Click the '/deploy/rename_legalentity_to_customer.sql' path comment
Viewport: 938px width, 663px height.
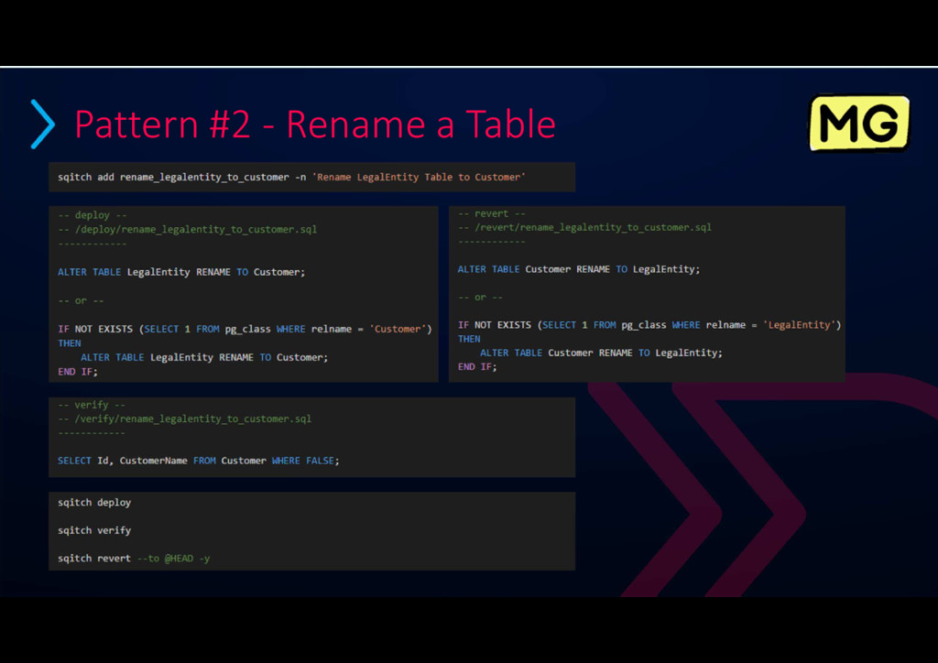[187, 229]
